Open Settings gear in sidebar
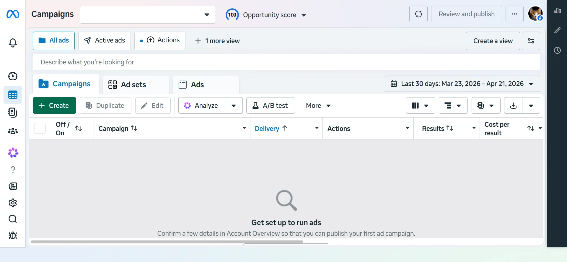Viewport: 567px width, 262px height. coord(13,203)
